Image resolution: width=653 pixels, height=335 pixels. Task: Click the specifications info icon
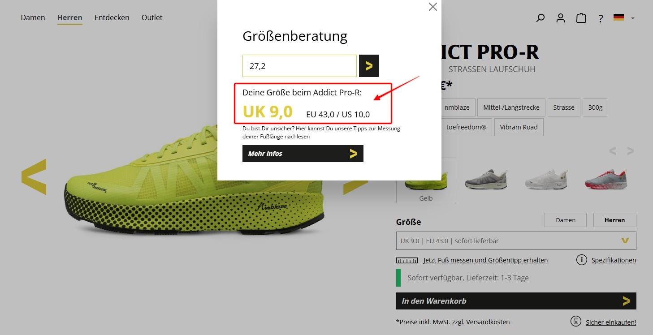[582, 260]
